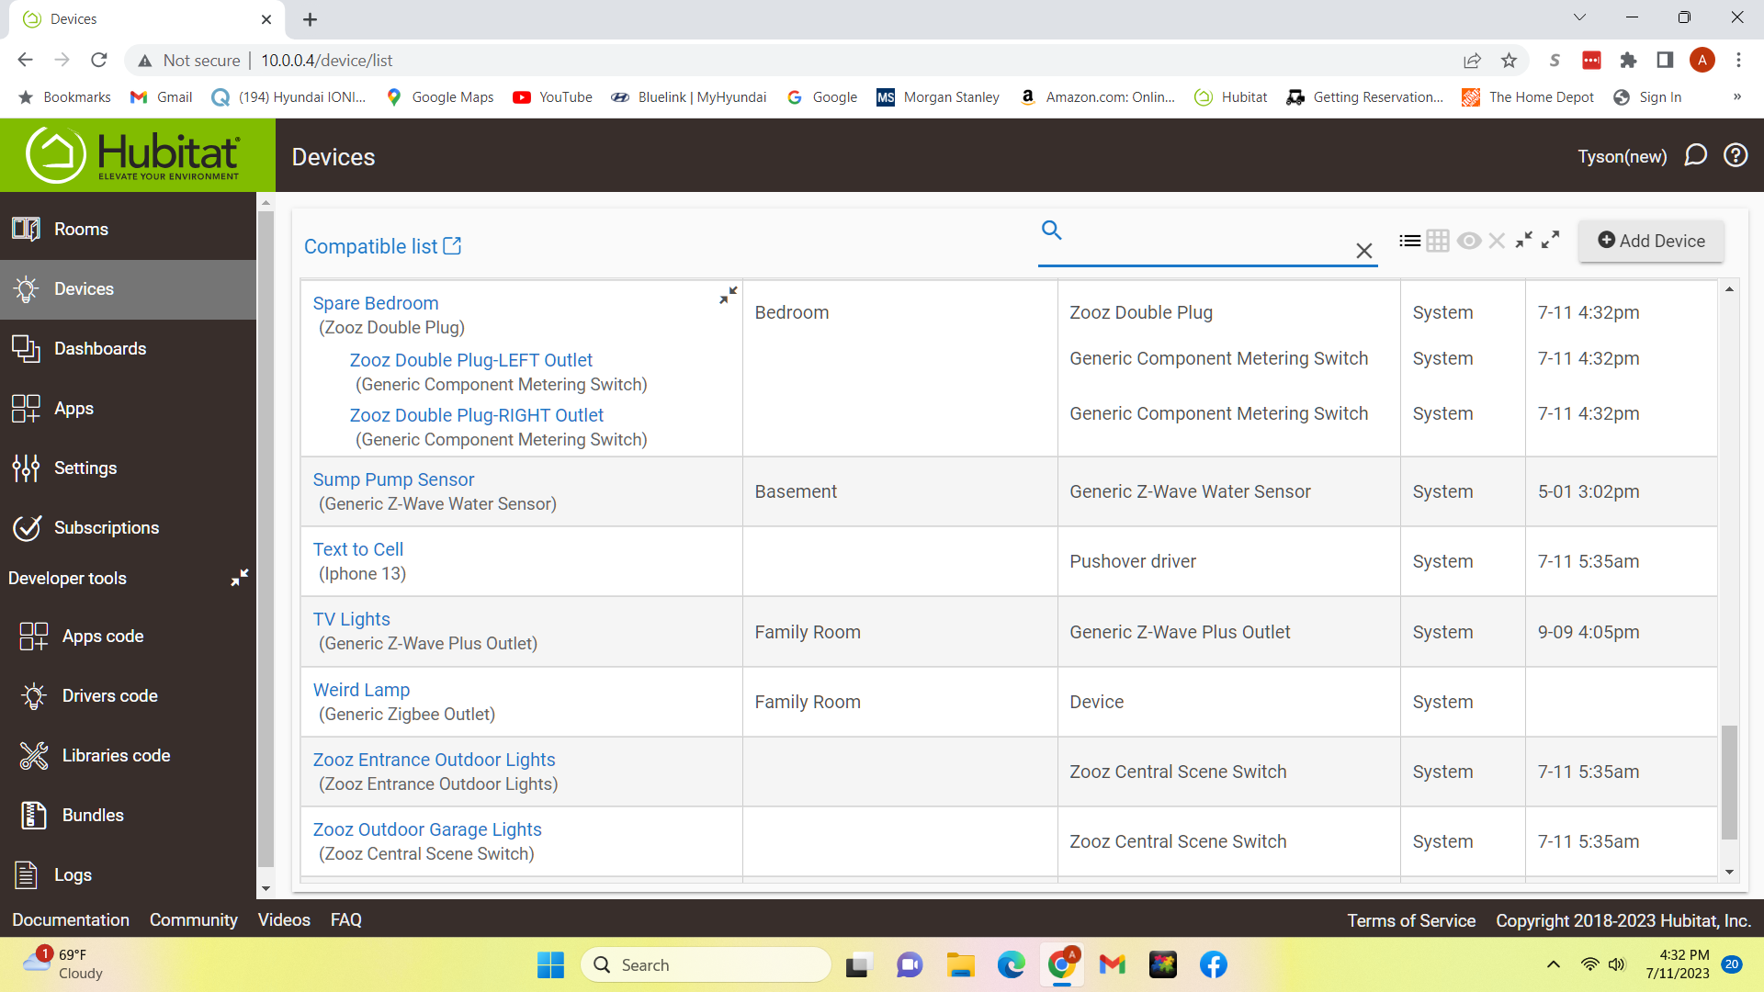
Task: Open the chat message icon in header
Action: [1695, 155]
